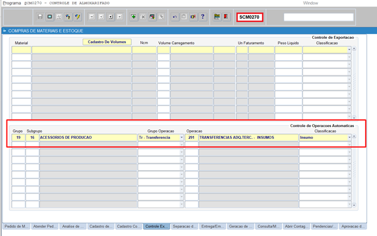Open the Programa menu
The image size is (377, 236).
(x=12, y=3)
